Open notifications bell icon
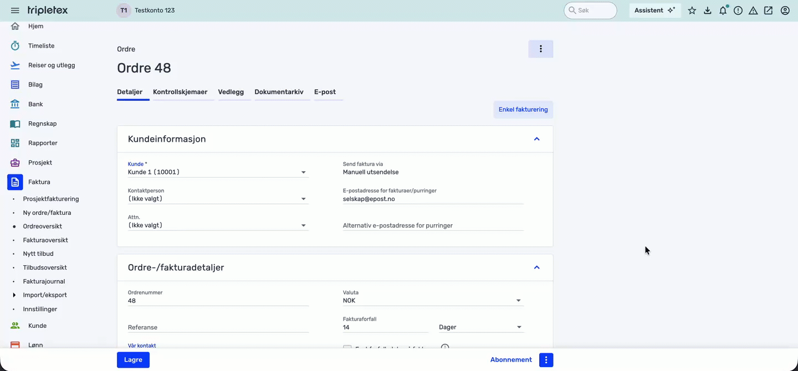 (x=723, y=11)
